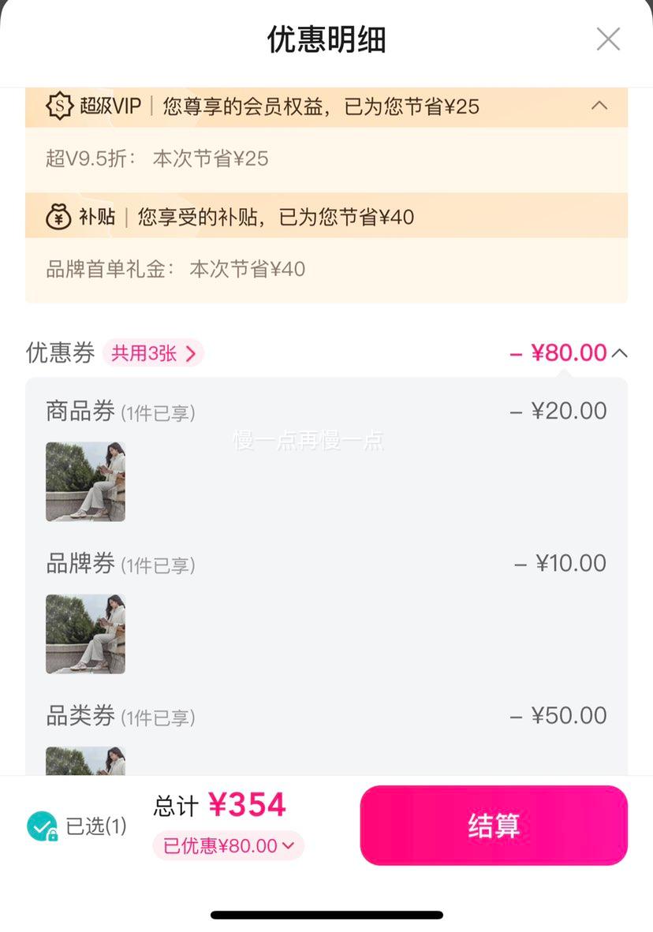Tap the 结算 checkout button
This screenshot has width=653, height=932.
point(494,825)
